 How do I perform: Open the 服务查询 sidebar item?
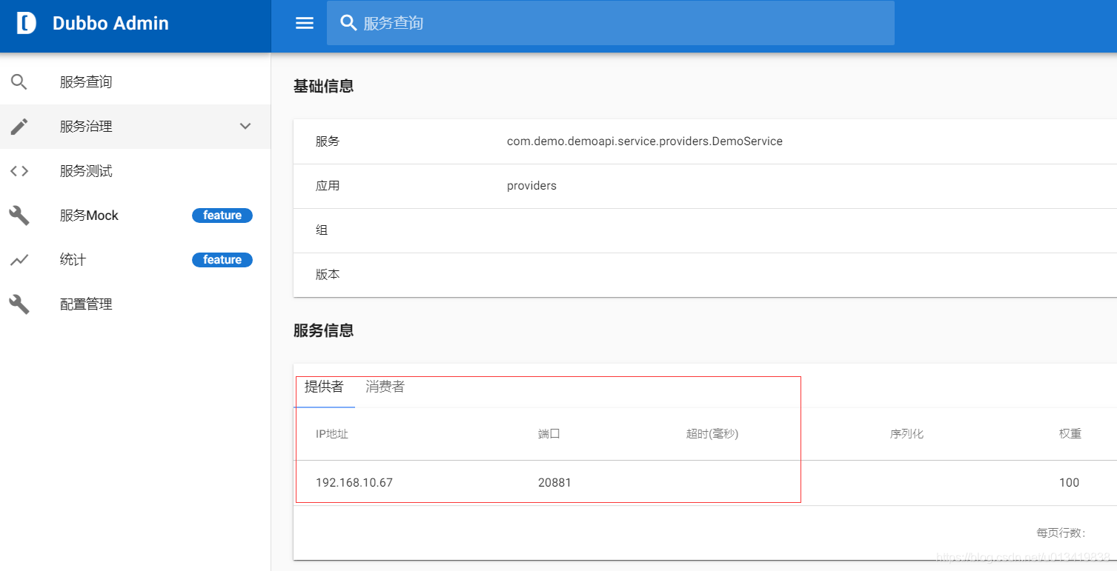tap(135, 82)
